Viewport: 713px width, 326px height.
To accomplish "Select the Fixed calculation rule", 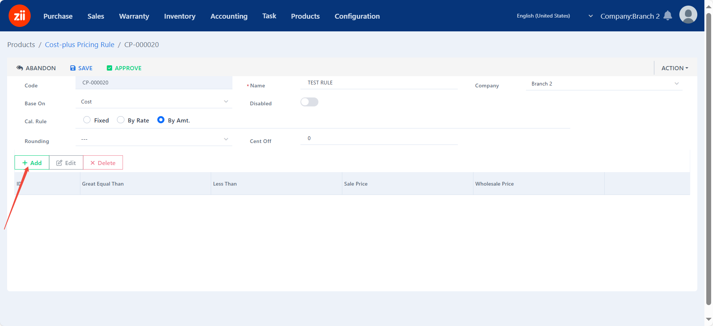I will (87, 120).
